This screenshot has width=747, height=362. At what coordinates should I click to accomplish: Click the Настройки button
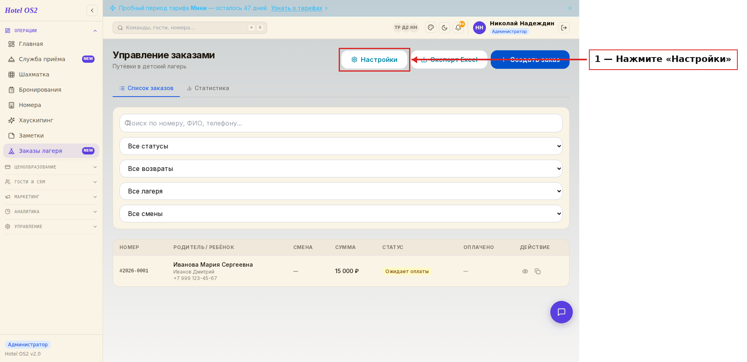click(x=375, y=60)
